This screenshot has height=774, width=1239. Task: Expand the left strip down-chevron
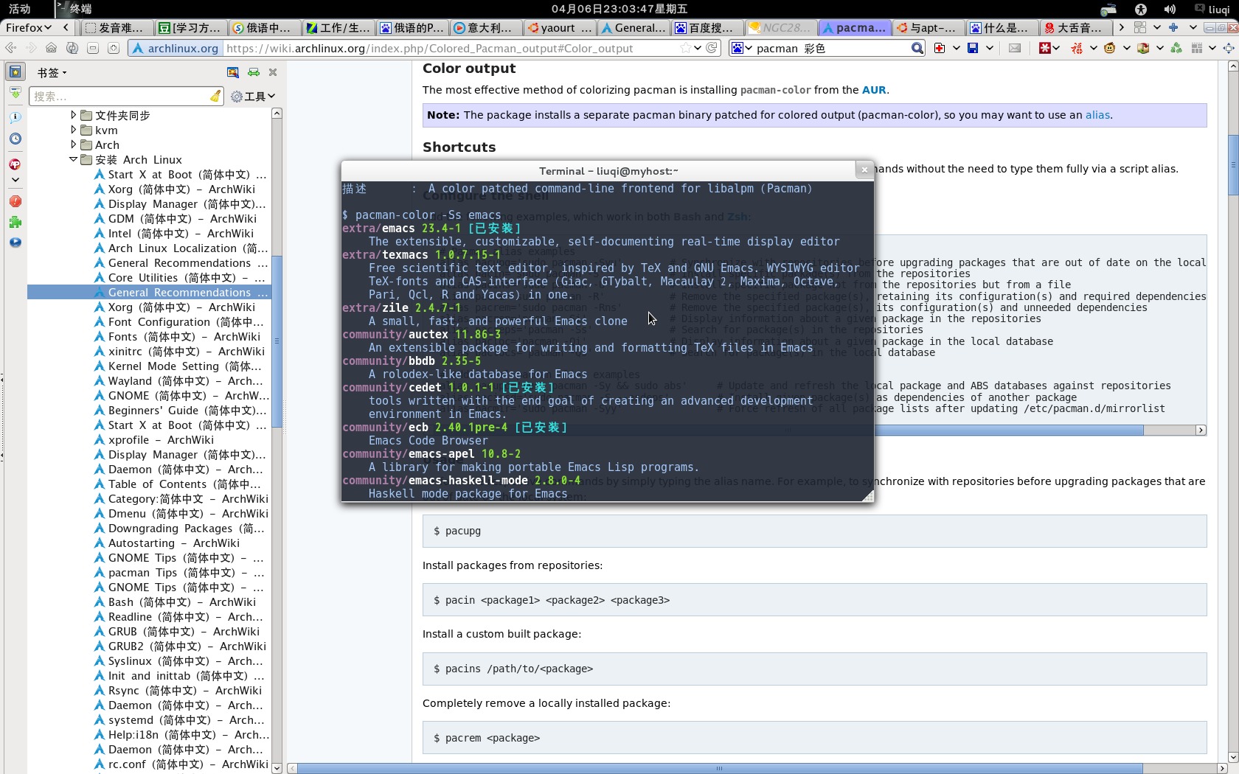pyautogui.click(x=15, y=179)
